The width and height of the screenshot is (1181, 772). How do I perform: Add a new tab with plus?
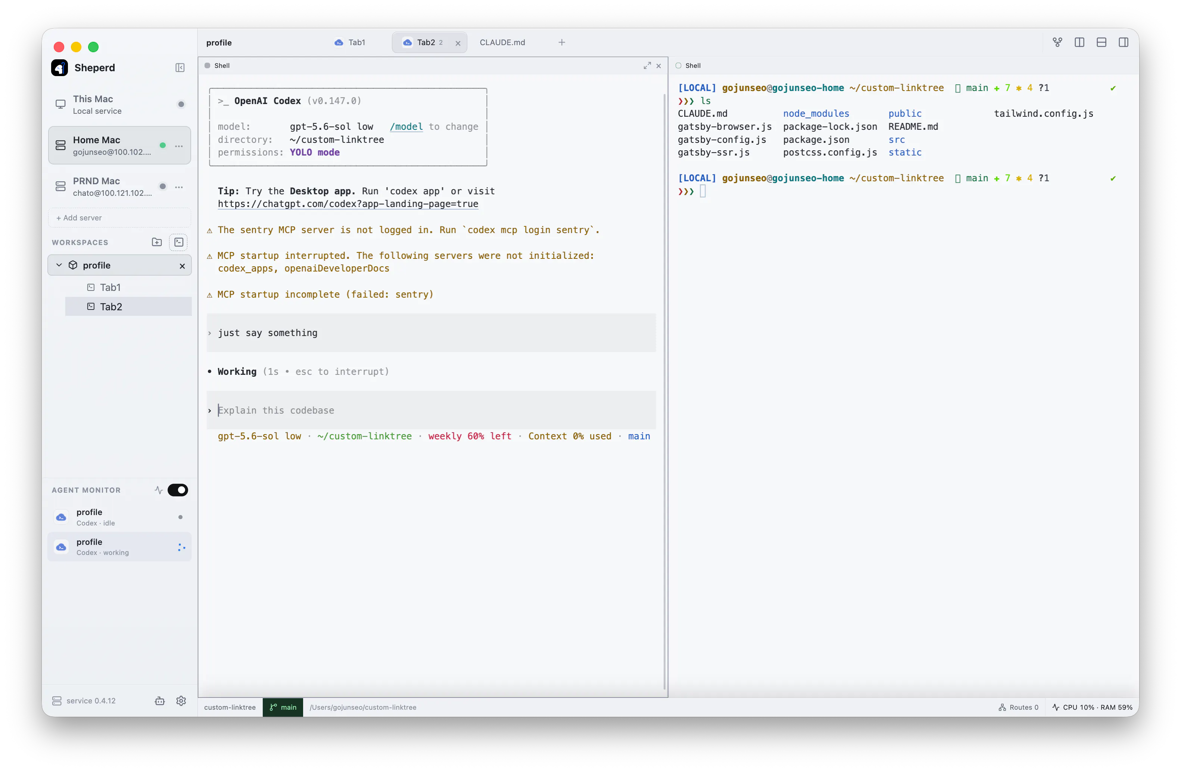[562, 43]
